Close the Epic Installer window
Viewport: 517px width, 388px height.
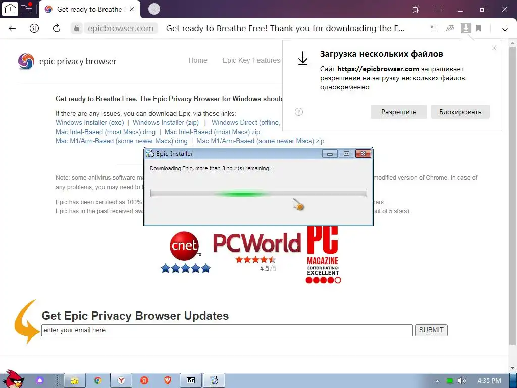pyautogui.click(x=363, y=154)
